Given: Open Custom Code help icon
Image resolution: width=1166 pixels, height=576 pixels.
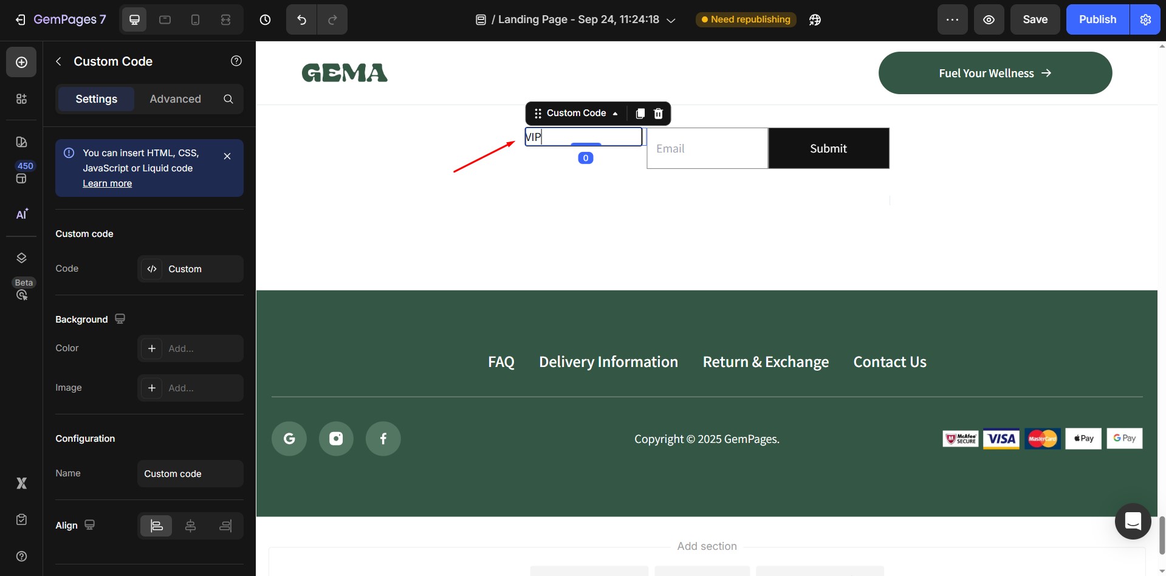Looking at the screenshot, I should [x=236, y=61].
